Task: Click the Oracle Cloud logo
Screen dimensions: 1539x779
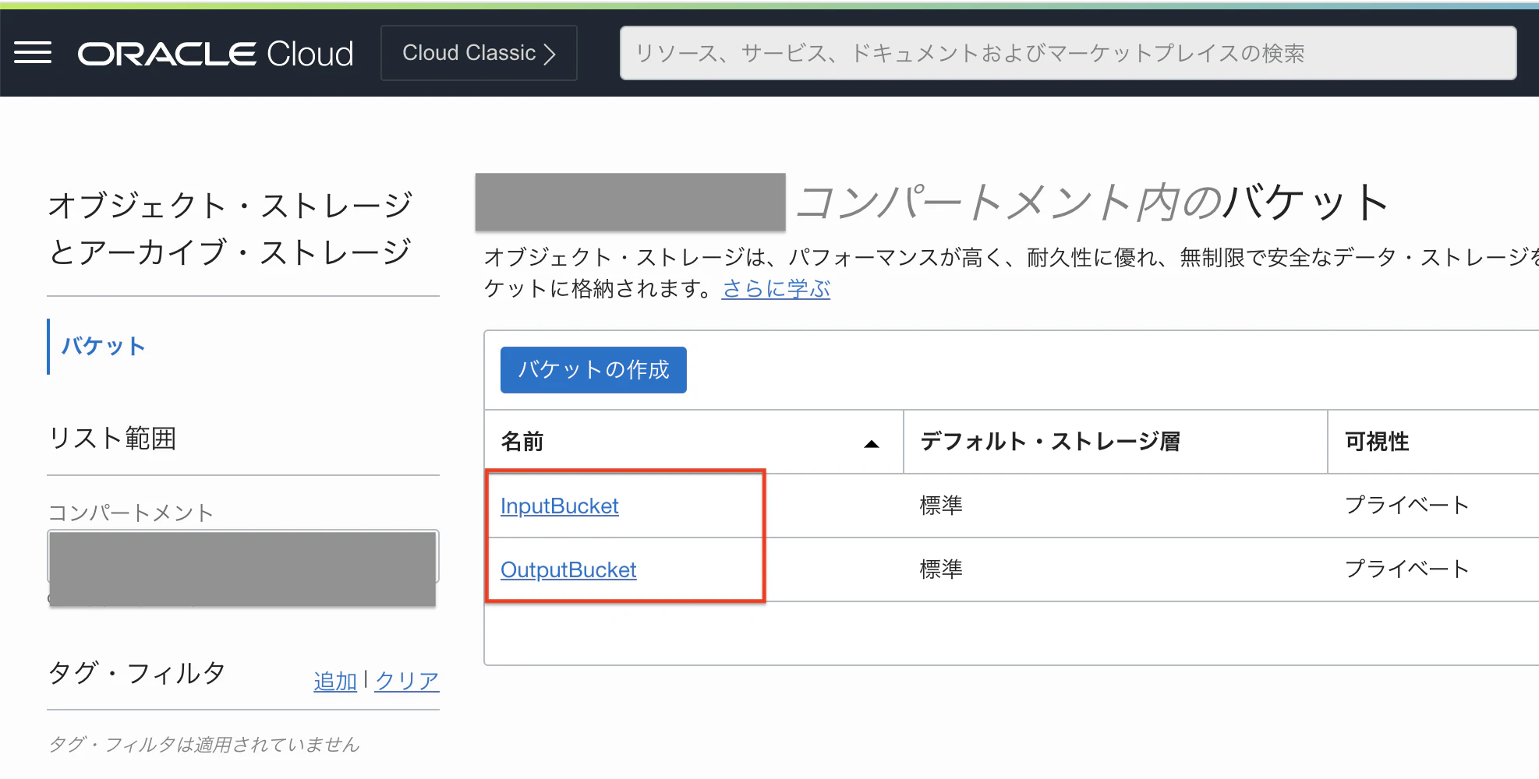Action: (216, 54)
